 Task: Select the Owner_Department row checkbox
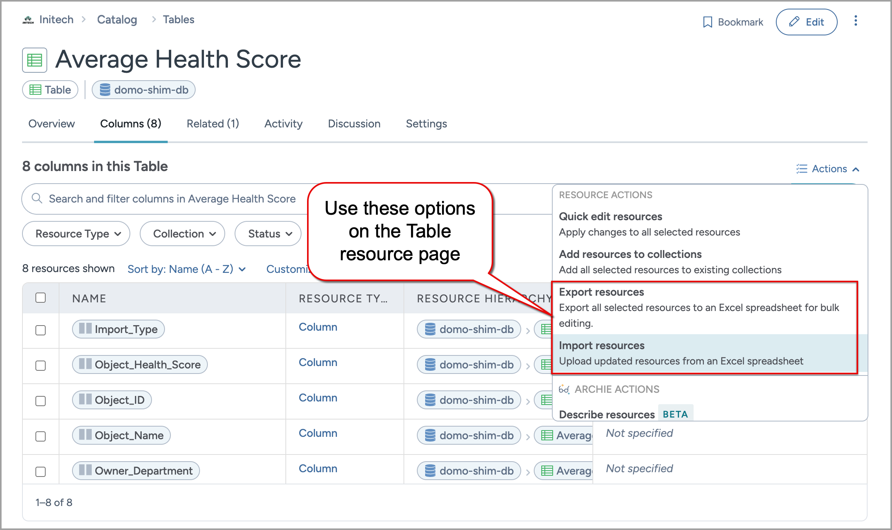click(x=41, y=471)
